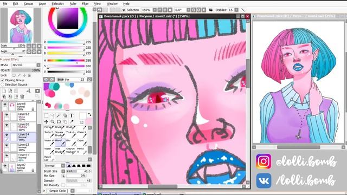Click the layer mask icon

coord(37,91)
